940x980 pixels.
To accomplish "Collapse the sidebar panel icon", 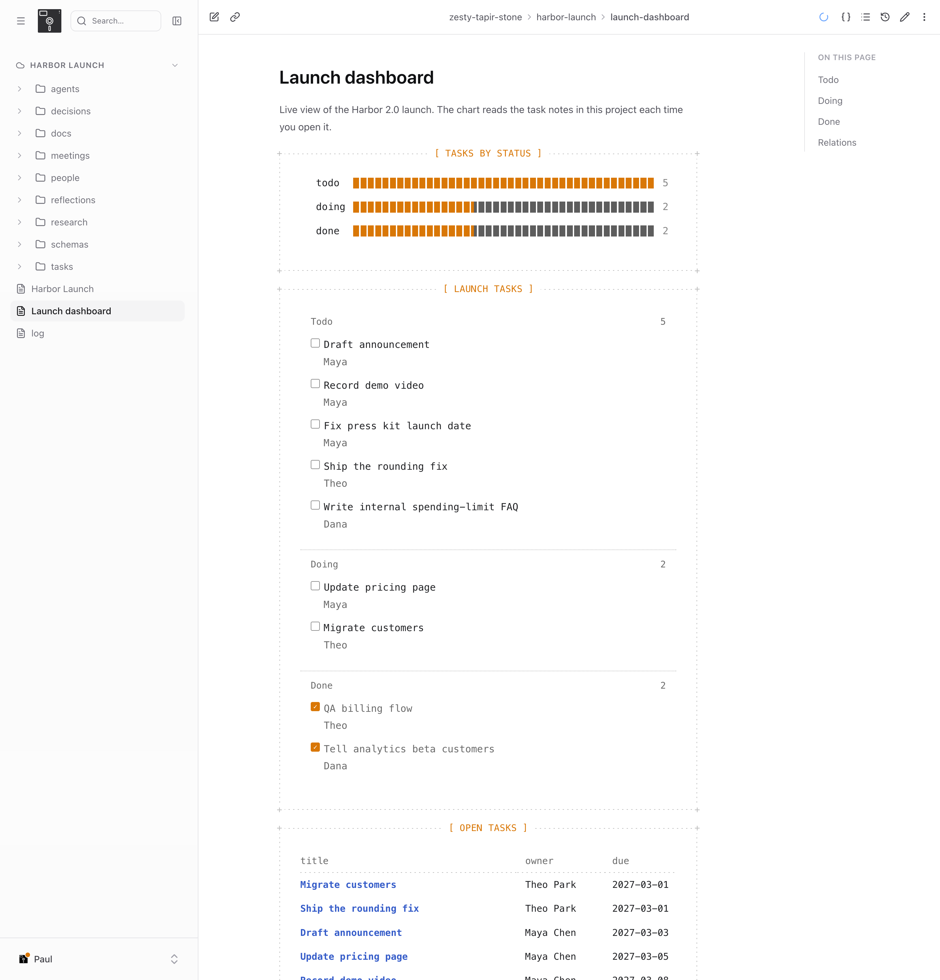I will pyautogui.click(x=177, y=21).
